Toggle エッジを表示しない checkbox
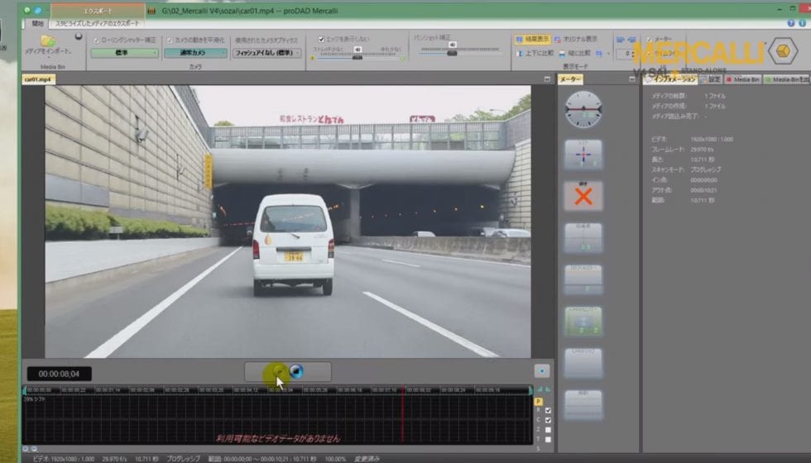The image size is (811, 463). [321, 40]
